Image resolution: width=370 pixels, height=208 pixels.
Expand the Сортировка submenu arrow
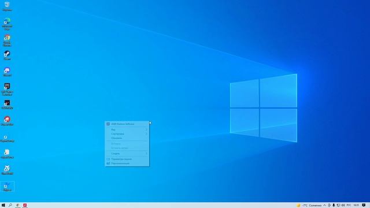click(x=146, y=133)
